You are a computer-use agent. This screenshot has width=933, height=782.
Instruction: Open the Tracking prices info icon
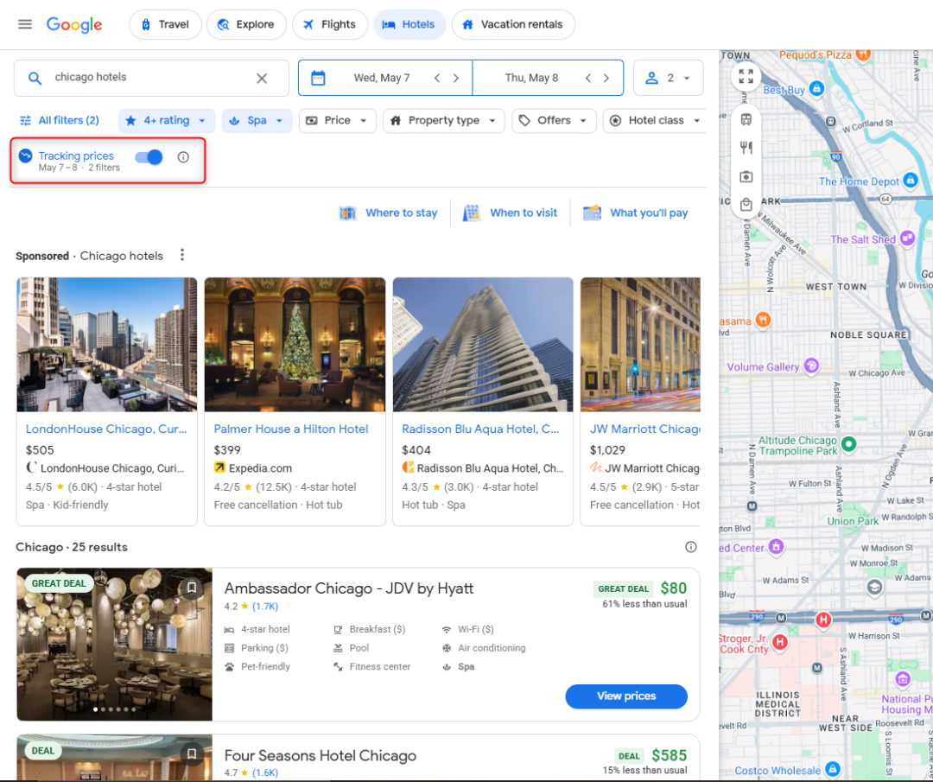pyautogui.click(x=183, y=157)
